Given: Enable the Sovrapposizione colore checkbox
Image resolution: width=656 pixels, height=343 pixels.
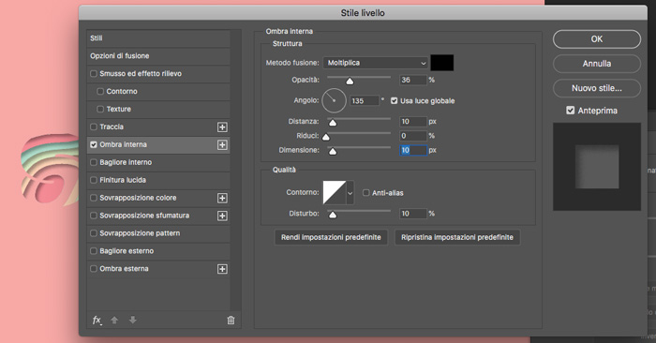Looking at the screenshot, I should pos(94,198).
